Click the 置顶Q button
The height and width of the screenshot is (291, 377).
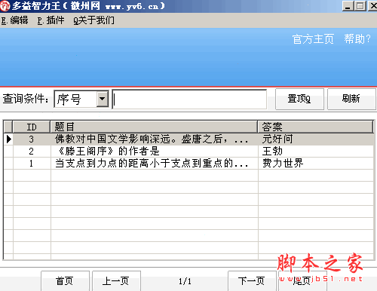[299, 99]
